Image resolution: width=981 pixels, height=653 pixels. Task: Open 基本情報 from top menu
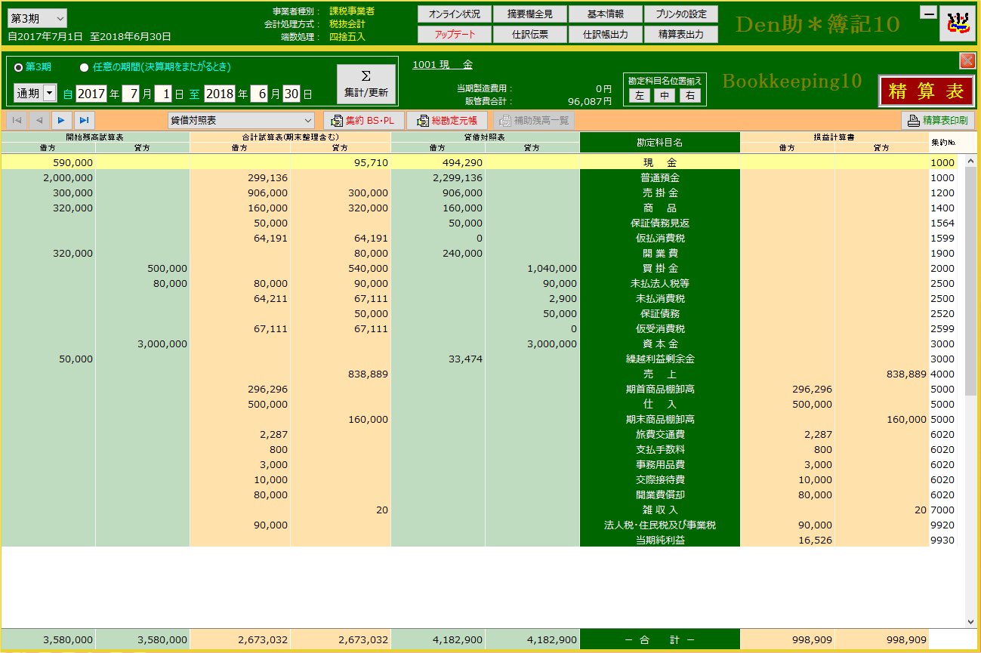pyautogui.click(x=605, y=14)
